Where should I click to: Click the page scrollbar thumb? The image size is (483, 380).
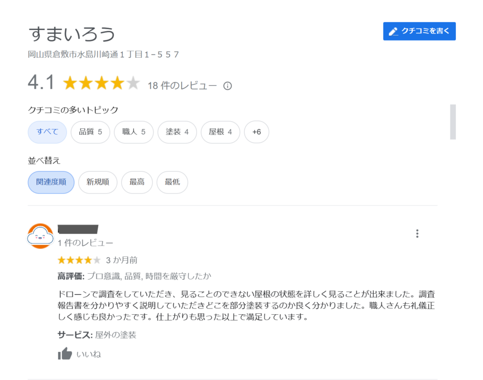click(x=453, y=122)
